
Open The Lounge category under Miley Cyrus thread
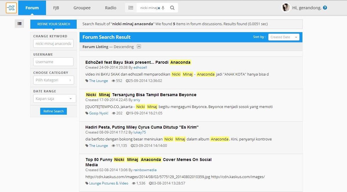(98, 146)
